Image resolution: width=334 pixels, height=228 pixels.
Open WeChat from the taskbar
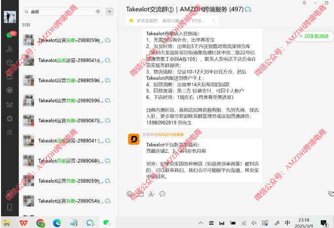click(x=107, y=223)
